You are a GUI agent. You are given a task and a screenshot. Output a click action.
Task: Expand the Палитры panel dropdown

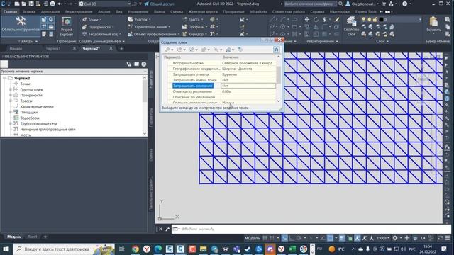[28, 41]
